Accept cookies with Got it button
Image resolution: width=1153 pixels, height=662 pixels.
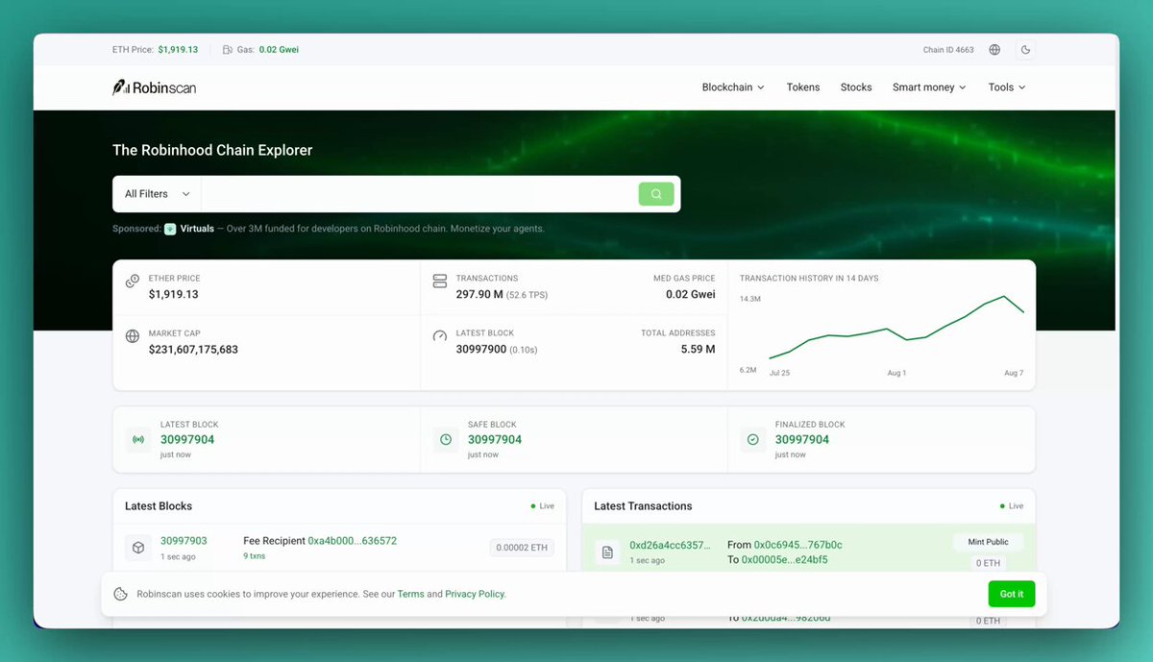(1012, 594)
